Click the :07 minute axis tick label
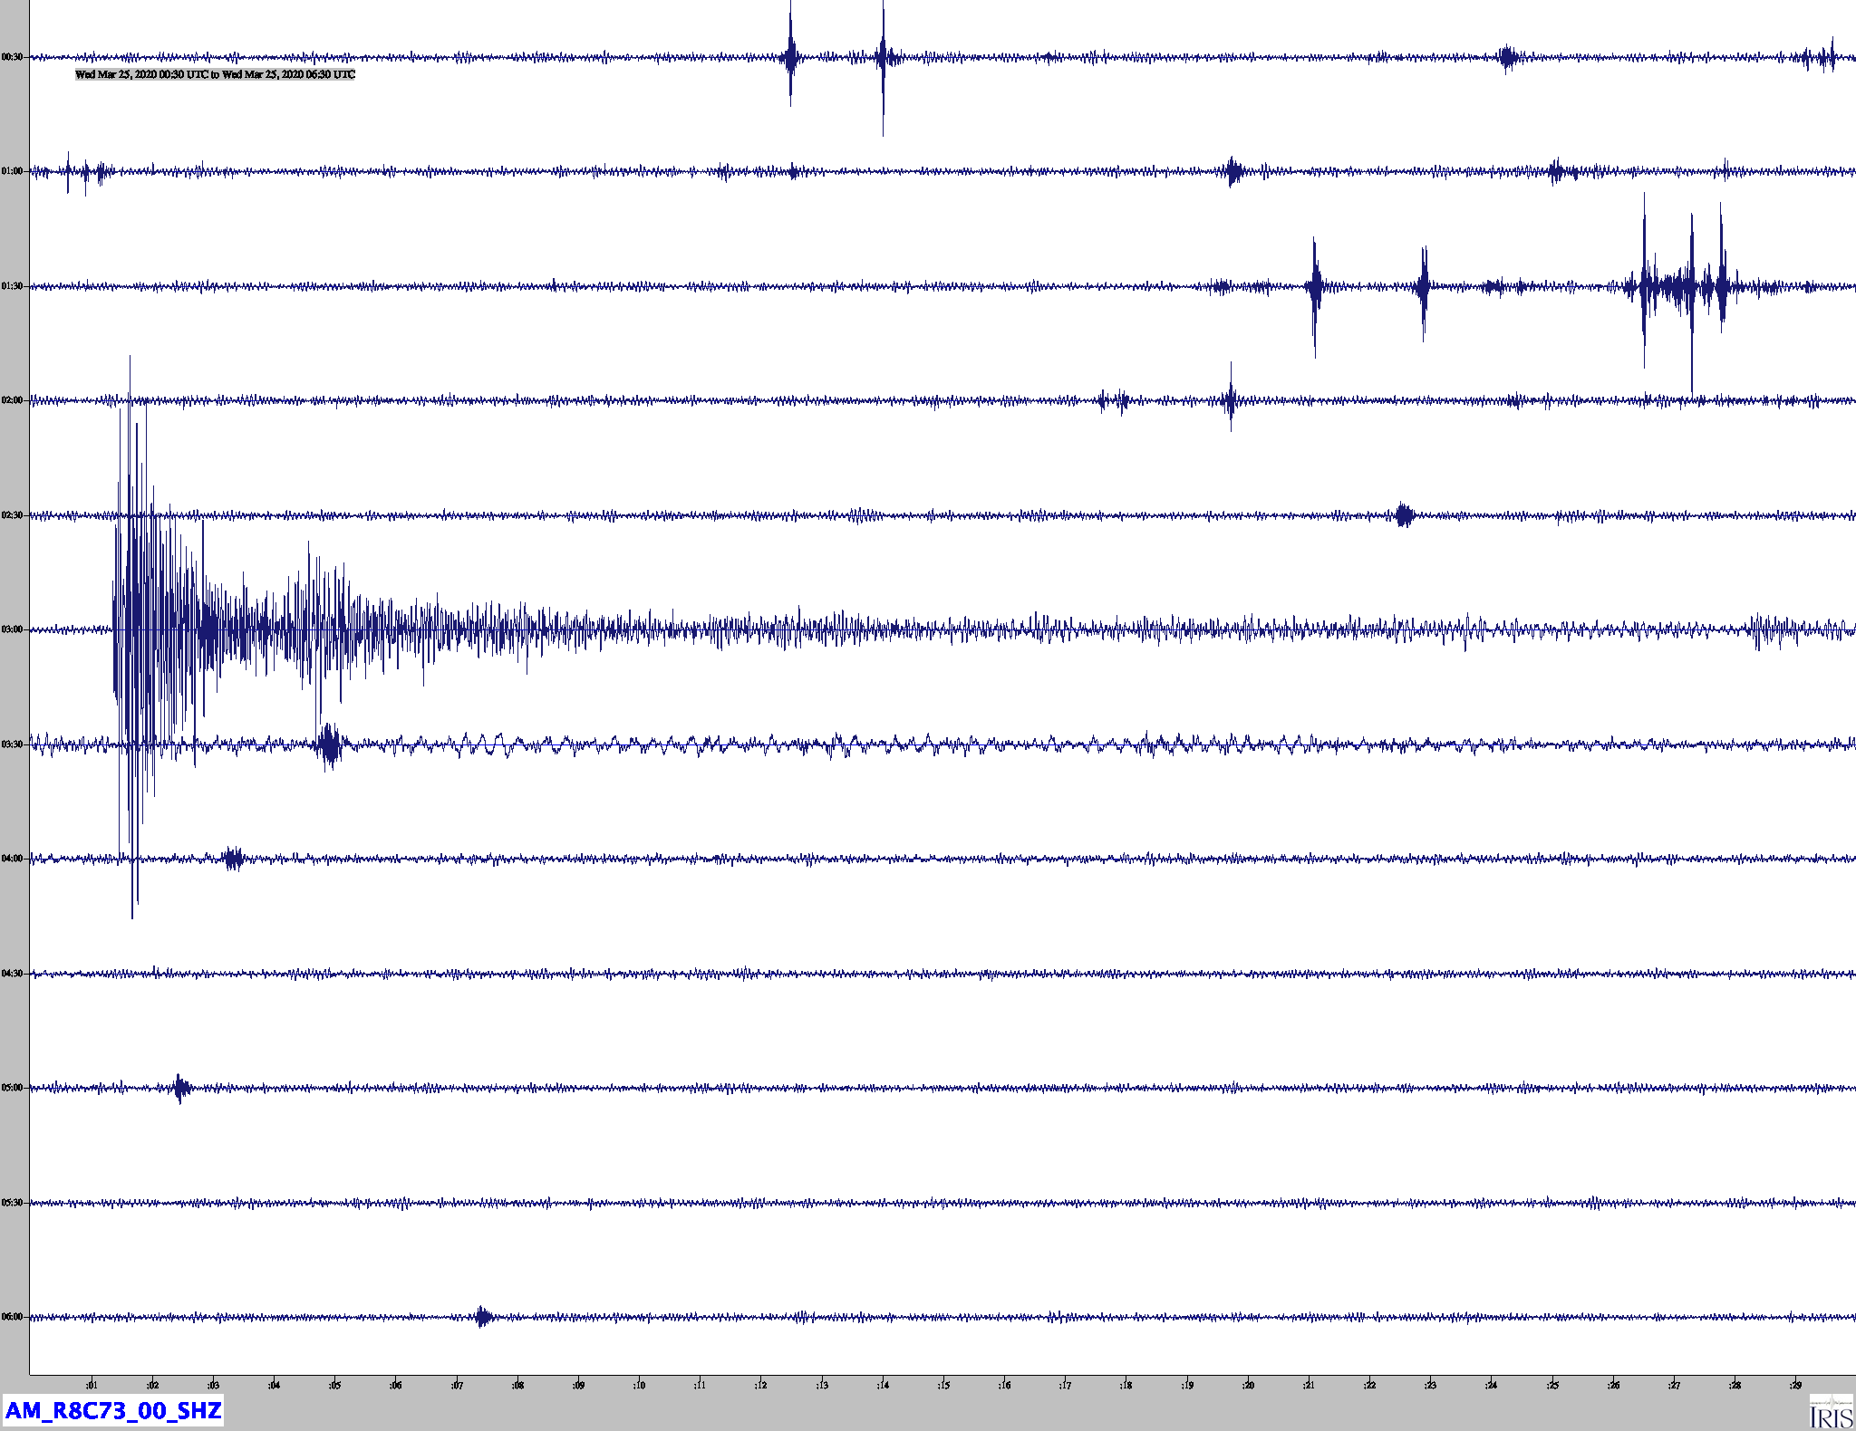This screenshot has width=1856, height=1431. 457,1385
